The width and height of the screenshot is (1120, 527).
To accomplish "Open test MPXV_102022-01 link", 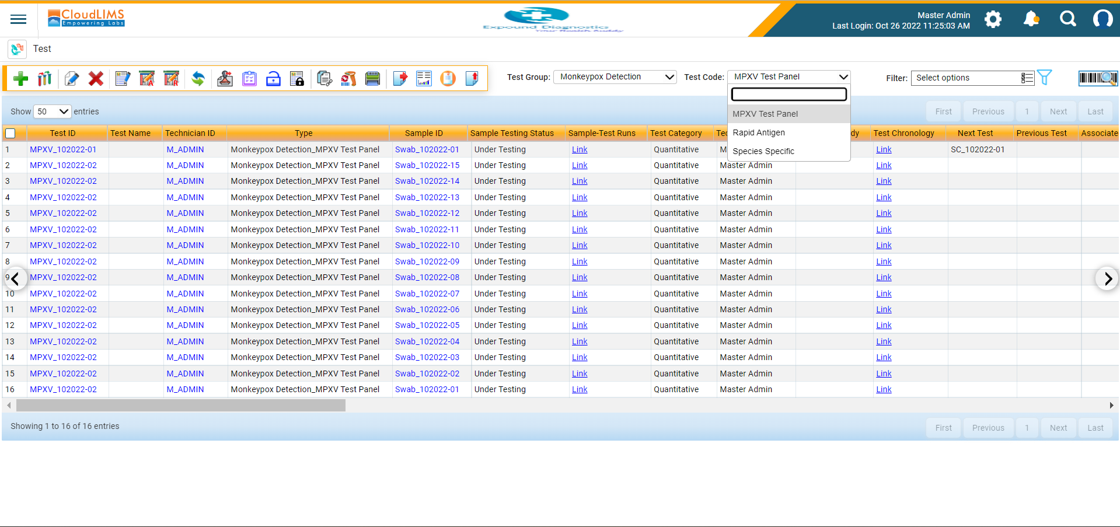I will (x=63, y=149).
